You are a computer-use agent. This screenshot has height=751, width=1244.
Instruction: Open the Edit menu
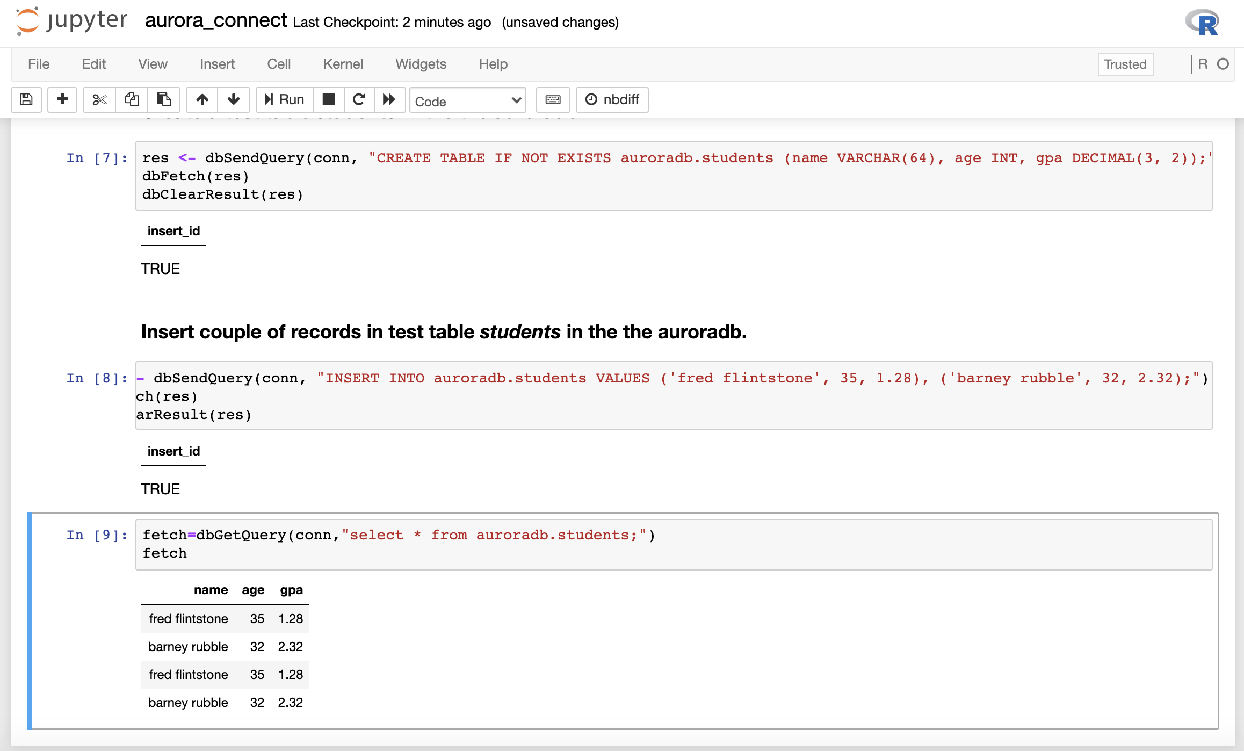coord(93,64)
